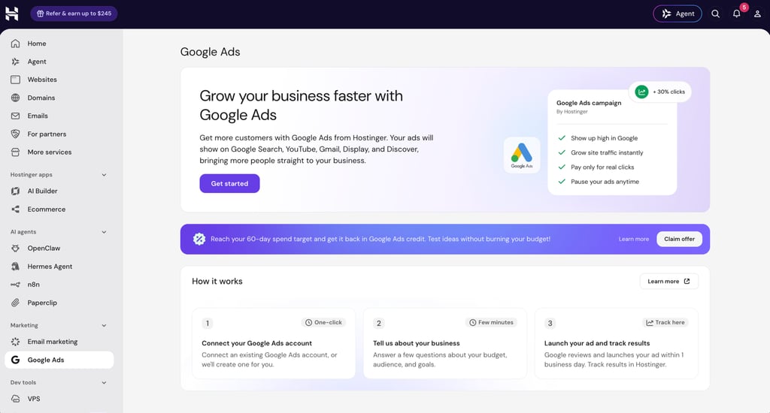Click the Get started button
770x413 pixels.
(229, 183)
